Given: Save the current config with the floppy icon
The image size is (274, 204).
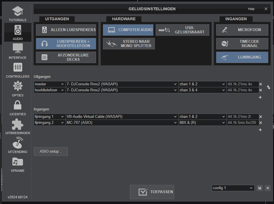Looking at the screenshot, I should (x=260, y=188).
